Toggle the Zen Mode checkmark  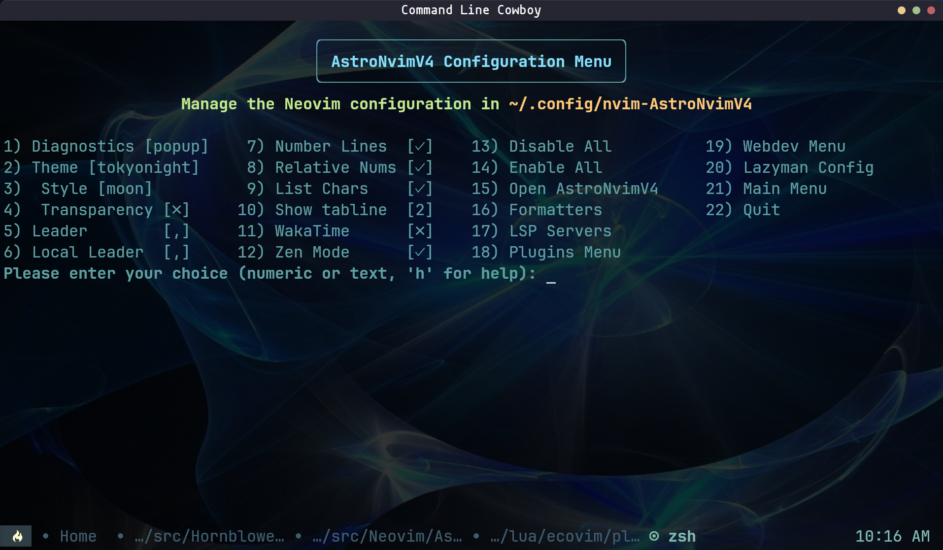(x=420, y=252)
